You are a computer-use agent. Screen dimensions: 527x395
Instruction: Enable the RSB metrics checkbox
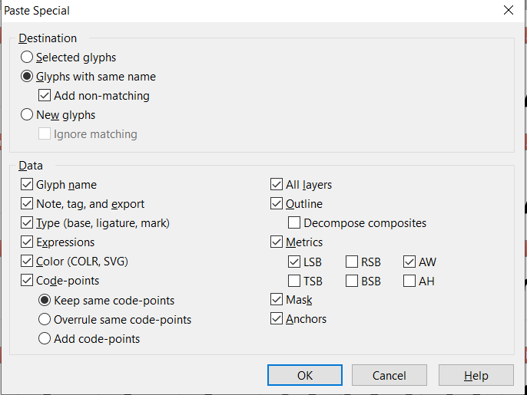click(x=352, y=262)
